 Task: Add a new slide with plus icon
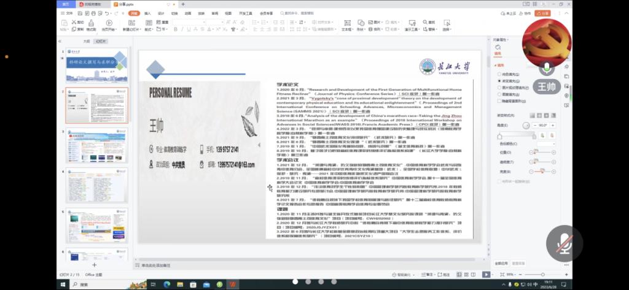(94, 264)
